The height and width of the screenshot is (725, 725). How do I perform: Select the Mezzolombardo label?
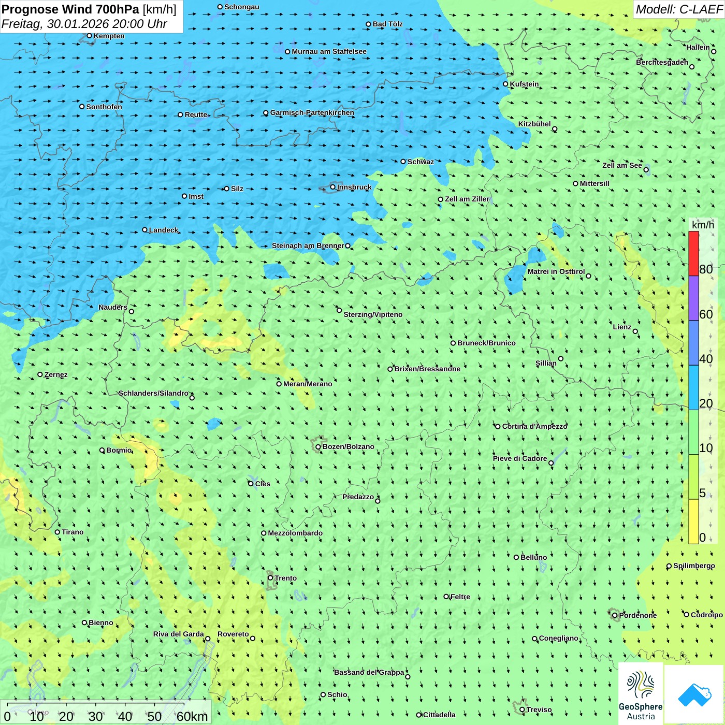click(x=295, y=533)
